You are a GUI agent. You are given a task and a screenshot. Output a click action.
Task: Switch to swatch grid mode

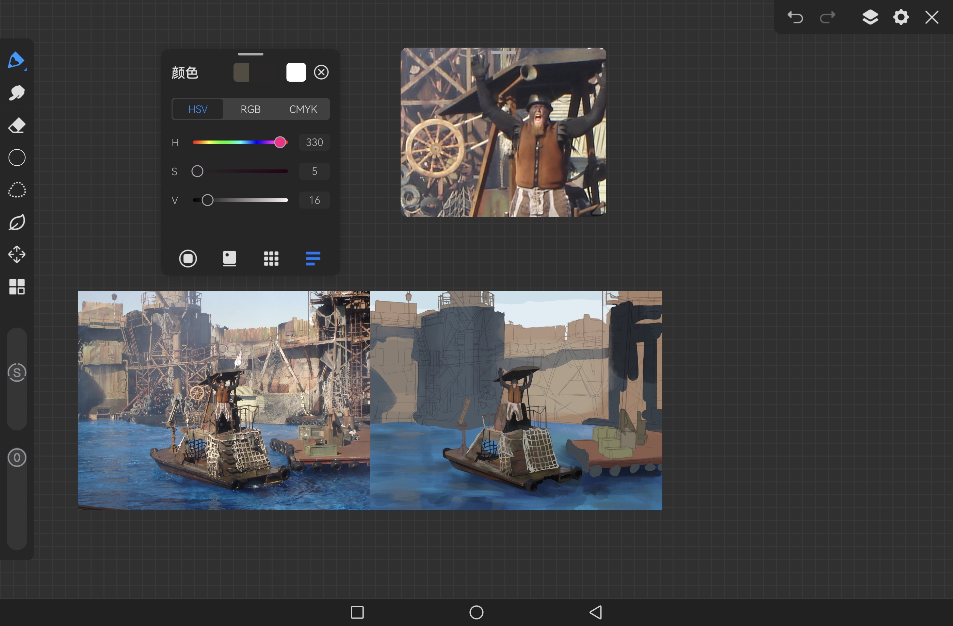click(271, 259)
